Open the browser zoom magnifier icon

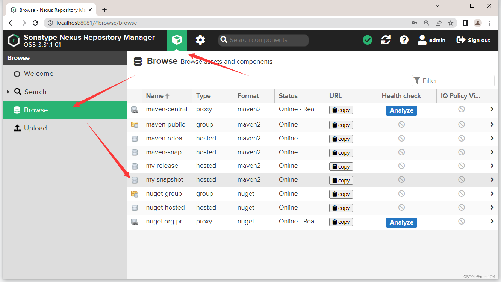(427, 23)
